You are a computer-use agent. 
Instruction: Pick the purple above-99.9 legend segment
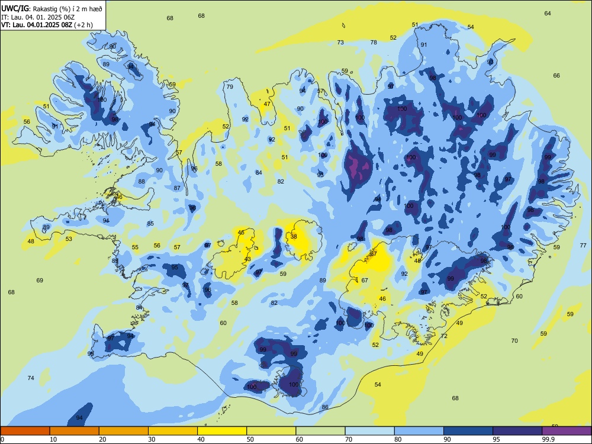(x=567, y=431)
